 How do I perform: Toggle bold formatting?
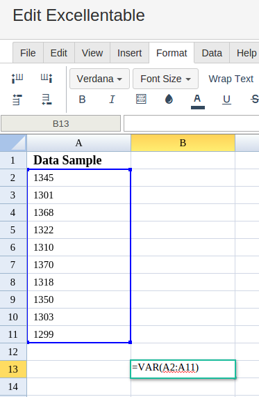82,99
